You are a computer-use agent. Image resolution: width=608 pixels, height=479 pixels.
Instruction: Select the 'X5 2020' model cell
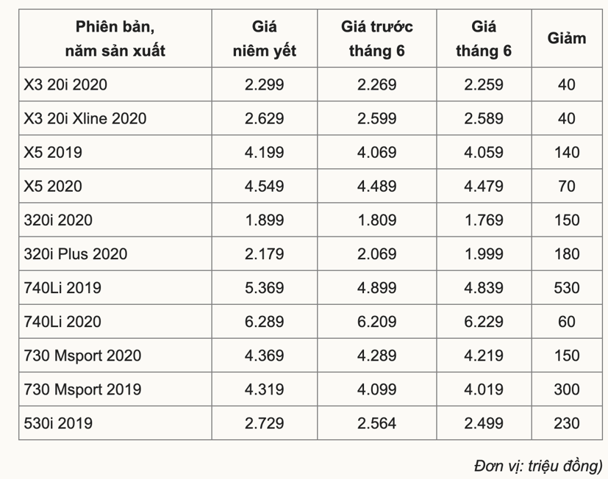[x=53, y=186]
